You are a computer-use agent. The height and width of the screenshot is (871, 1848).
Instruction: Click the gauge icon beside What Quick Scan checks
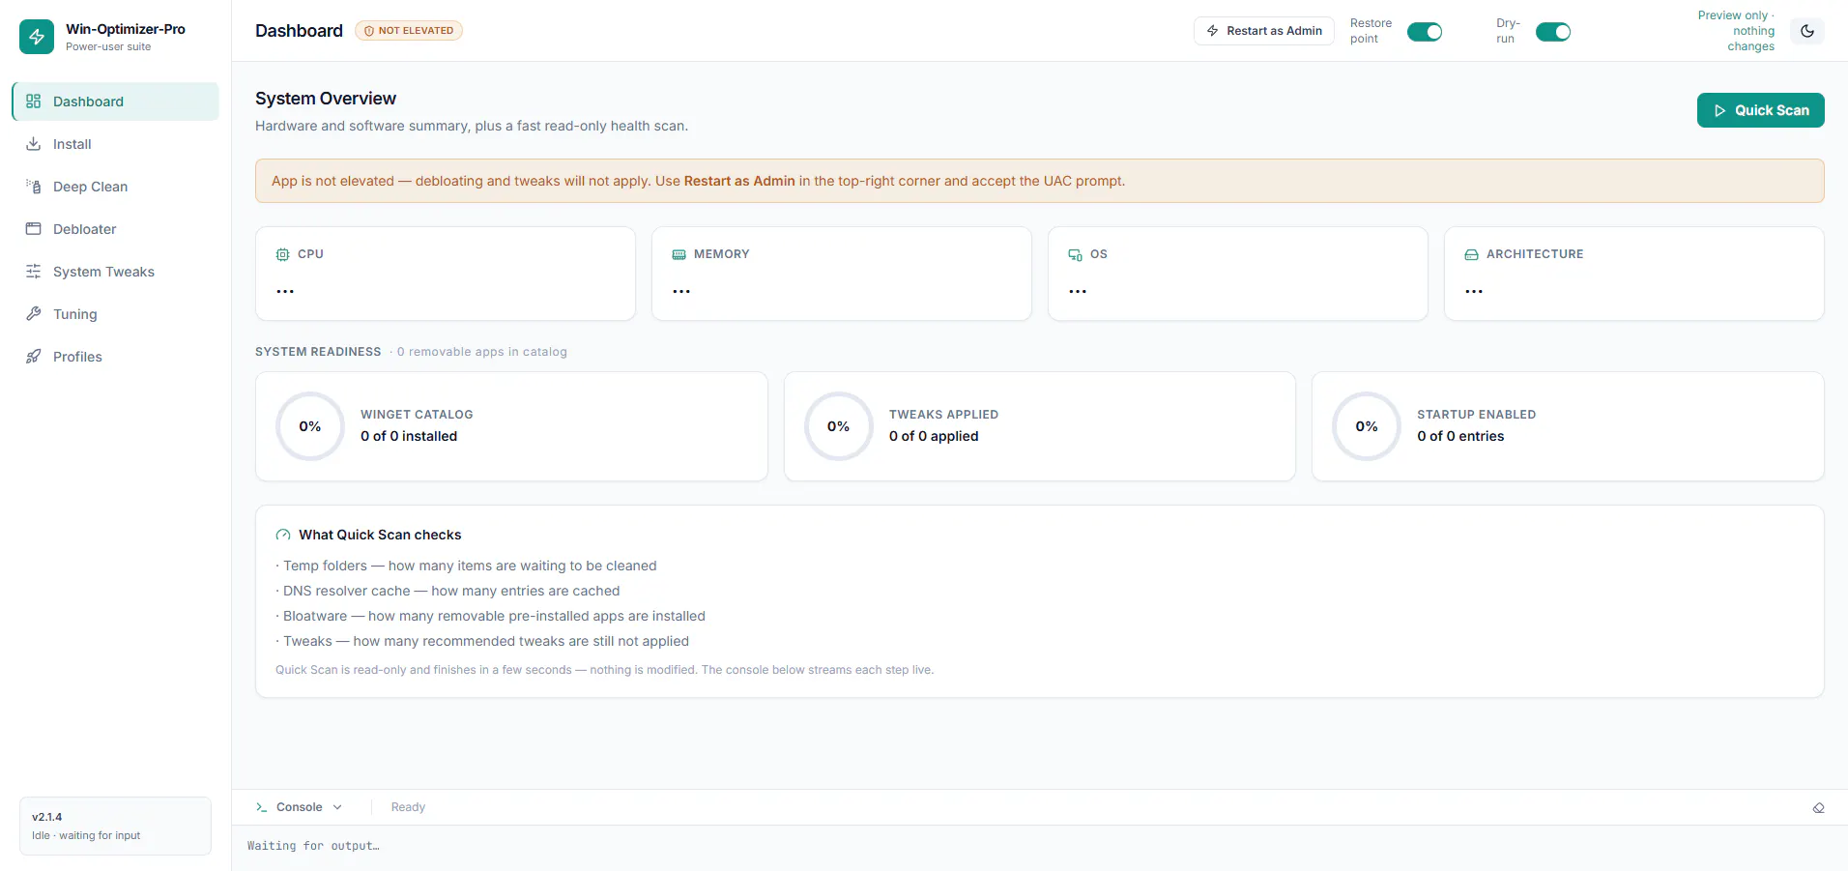[283, 535]
